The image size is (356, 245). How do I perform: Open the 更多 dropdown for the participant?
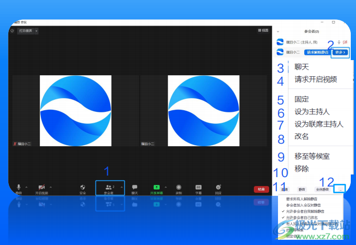pyautogui.click(x=340, y=52)
